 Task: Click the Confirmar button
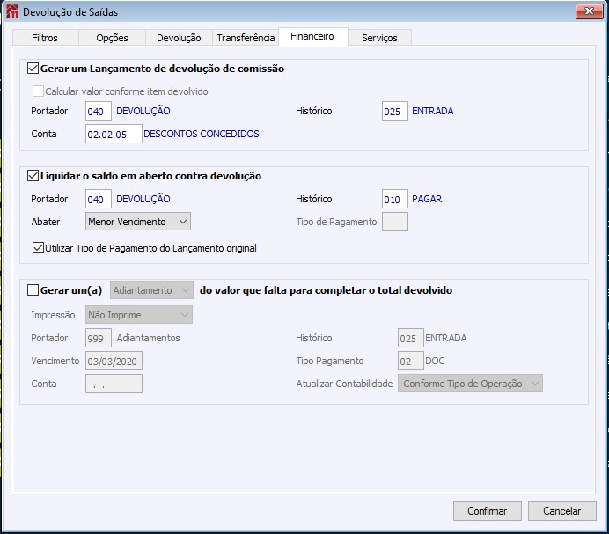point(487,511)
